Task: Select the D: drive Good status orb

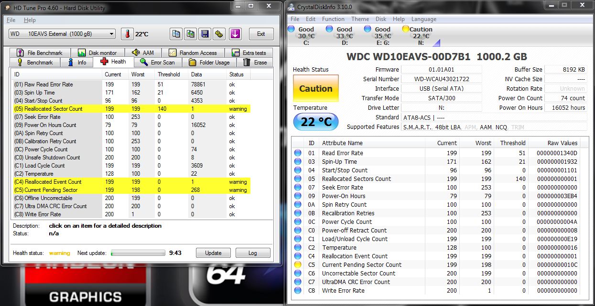Action: click(x=329, y=29)
